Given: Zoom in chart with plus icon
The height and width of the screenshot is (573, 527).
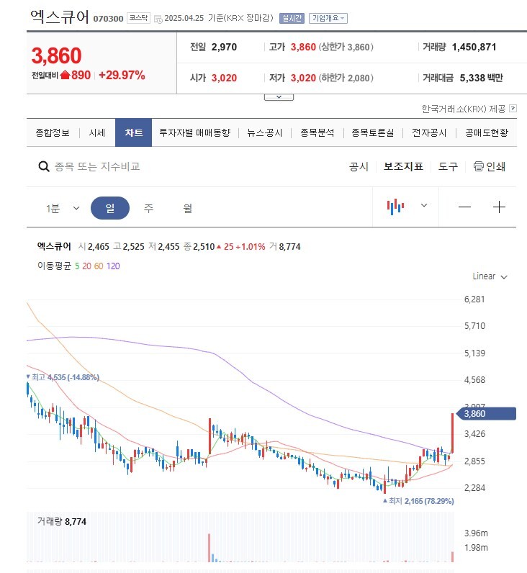Looking at the screenshot, I should point(499,207).
